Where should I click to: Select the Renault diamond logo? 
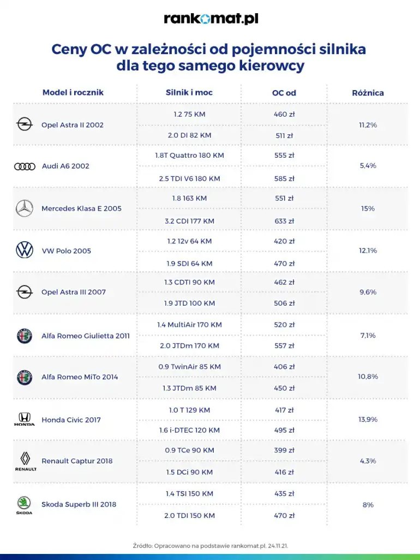tap(25, 461)
